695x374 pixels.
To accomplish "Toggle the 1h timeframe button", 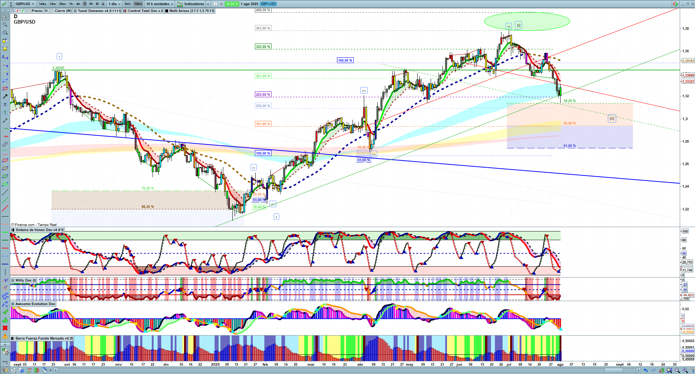I will 71,4.
